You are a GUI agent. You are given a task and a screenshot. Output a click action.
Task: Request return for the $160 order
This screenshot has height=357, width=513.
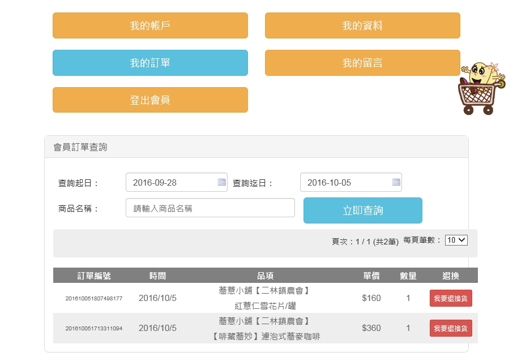pos(451,298)
